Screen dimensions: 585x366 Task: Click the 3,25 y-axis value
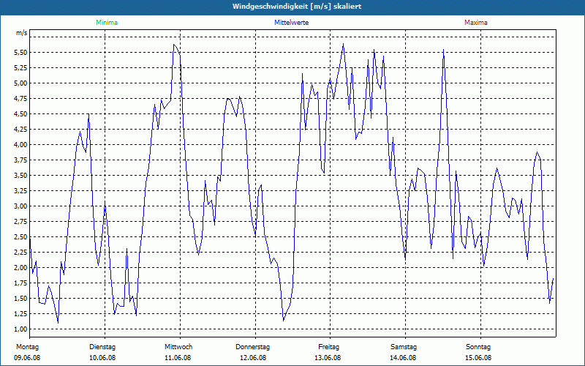[x=21, y=191]
